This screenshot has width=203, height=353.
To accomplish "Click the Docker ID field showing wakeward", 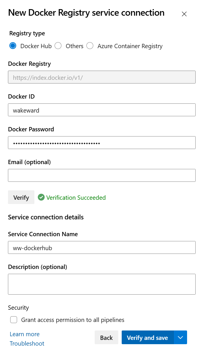I will (101, 110).
